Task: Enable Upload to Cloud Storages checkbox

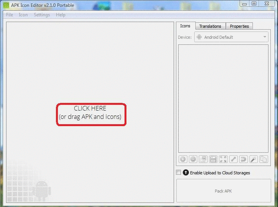Action: 178,172
